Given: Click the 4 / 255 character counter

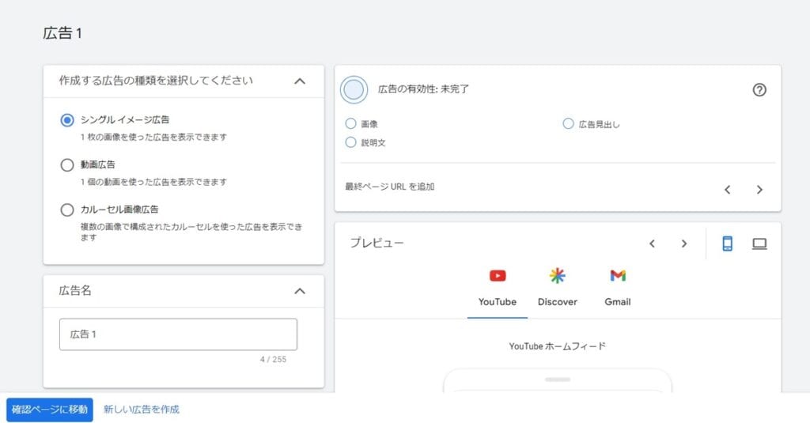Looking at the screenshot, I should [x=273, y=359].
